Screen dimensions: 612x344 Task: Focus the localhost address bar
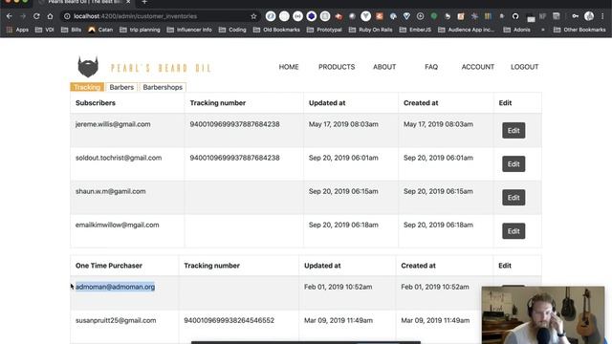click(x=160, y=16)
